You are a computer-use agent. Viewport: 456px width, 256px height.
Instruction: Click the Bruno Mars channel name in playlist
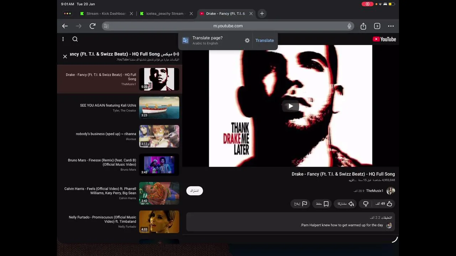(128, 170)
